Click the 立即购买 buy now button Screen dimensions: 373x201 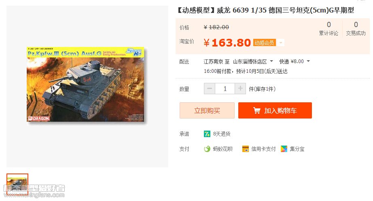(x=207, y=110)
